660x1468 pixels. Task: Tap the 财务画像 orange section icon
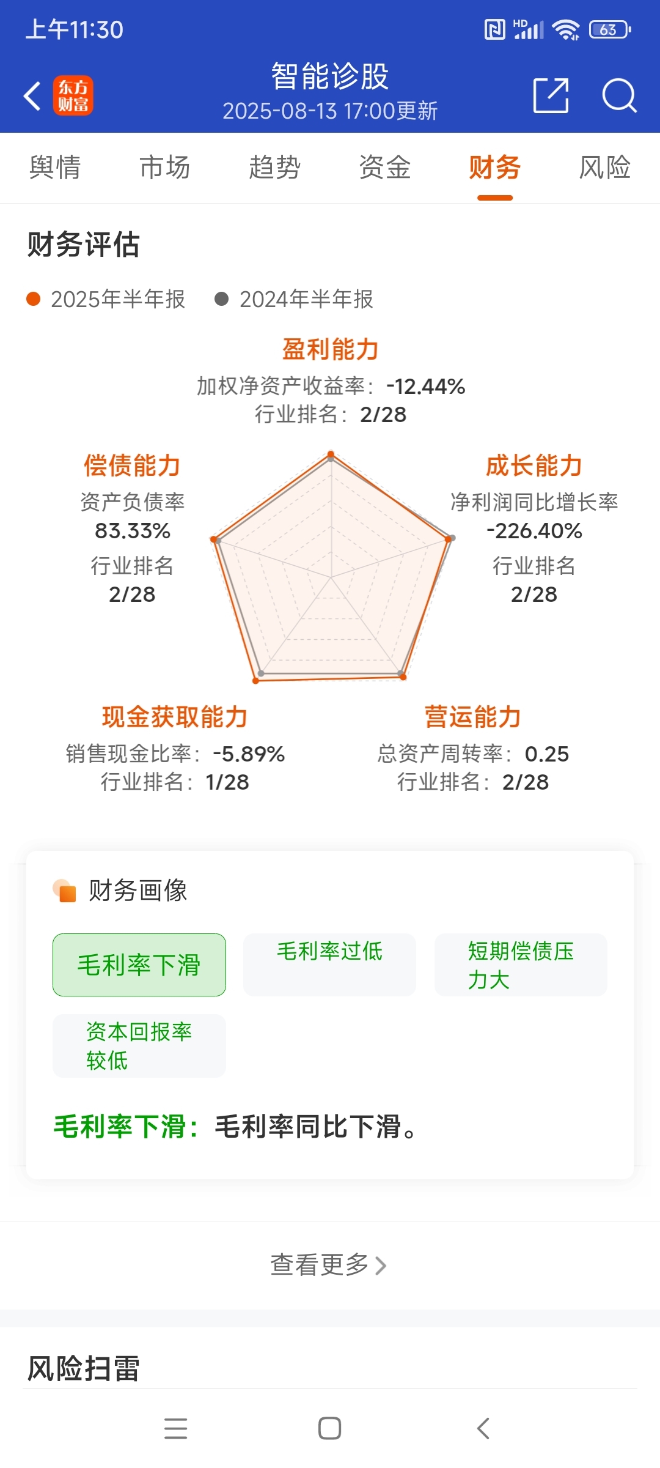click(64, 891)
